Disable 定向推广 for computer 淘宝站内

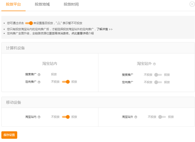[x=66, y=82]
